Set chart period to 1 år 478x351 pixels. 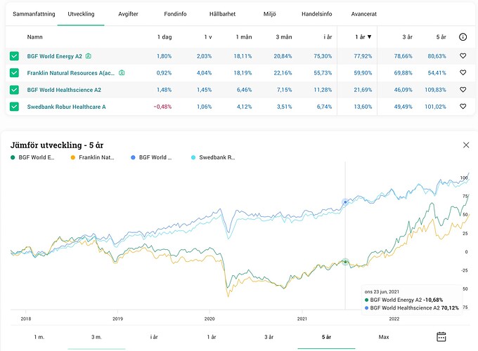[x=212, y=337]
